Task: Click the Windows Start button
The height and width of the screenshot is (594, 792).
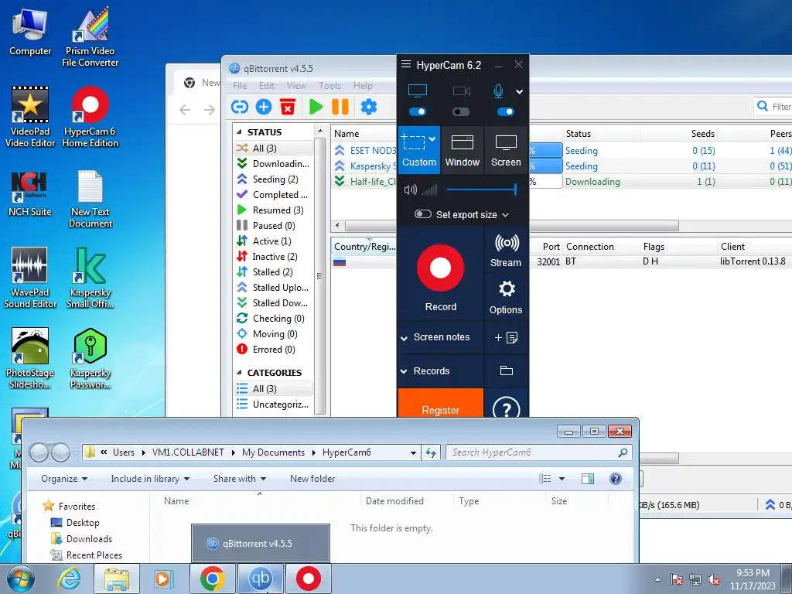Action: point(20,579)
